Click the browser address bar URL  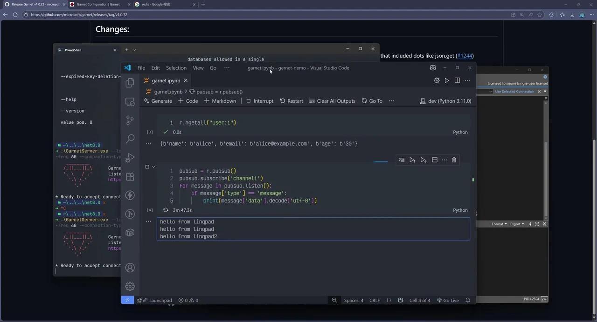coord(79,15)
